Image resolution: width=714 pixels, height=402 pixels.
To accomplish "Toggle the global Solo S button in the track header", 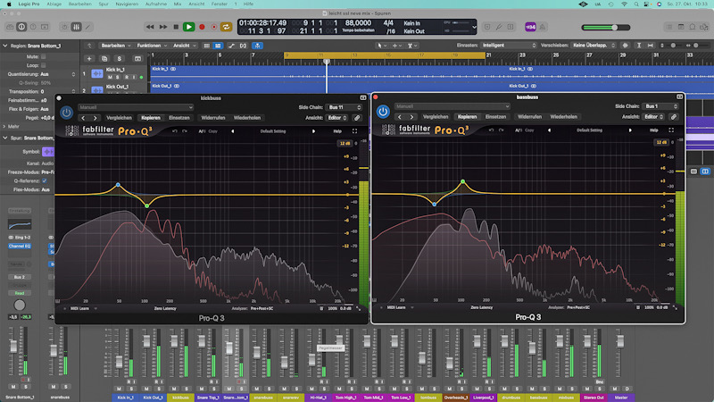I will (x=120, y=58).
